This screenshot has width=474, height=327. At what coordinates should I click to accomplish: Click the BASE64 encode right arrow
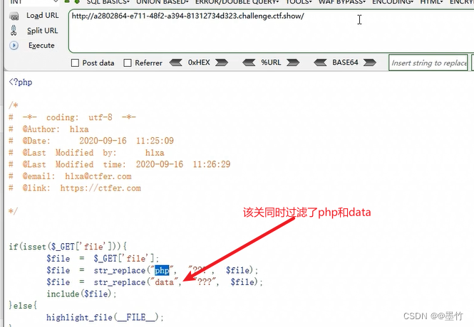370,63
